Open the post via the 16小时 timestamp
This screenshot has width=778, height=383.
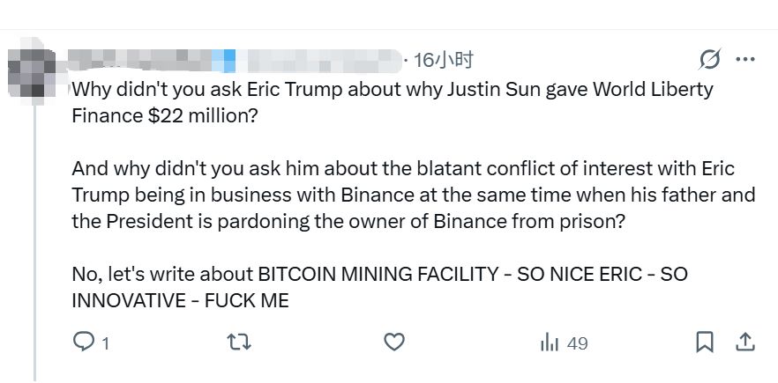click(x=444, y=60)
